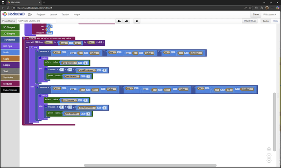Open the Project dropdown menu
This screenshot has height=168, width=281.
(x=41, y=14)
